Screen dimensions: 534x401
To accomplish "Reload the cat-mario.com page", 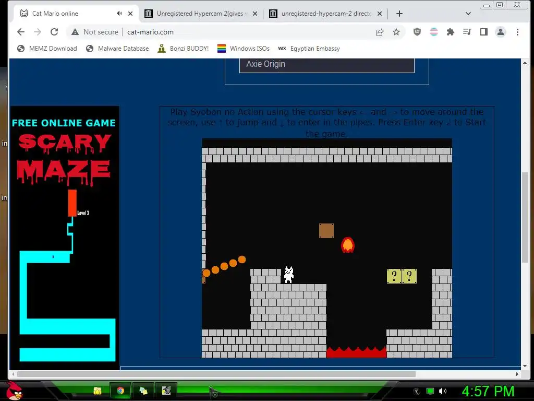I will 54,32.
